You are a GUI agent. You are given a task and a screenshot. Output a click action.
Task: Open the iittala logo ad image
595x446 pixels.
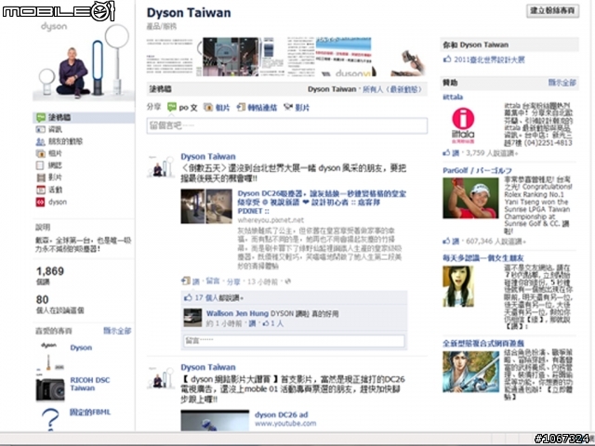pos(463,125)
